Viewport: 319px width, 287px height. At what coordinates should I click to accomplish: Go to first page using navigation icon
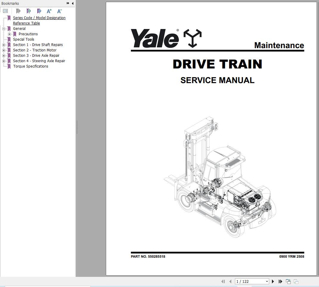[223, 282]
